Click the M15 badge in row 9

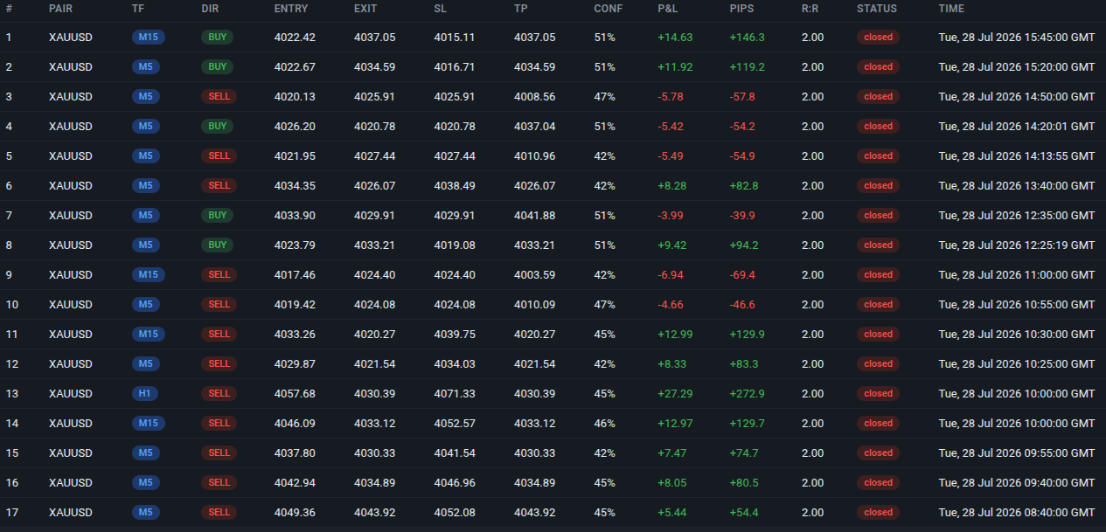149,275
